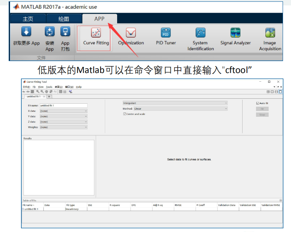Click the Results text area
Screen dimensions: 291x232
coord(59,167)
